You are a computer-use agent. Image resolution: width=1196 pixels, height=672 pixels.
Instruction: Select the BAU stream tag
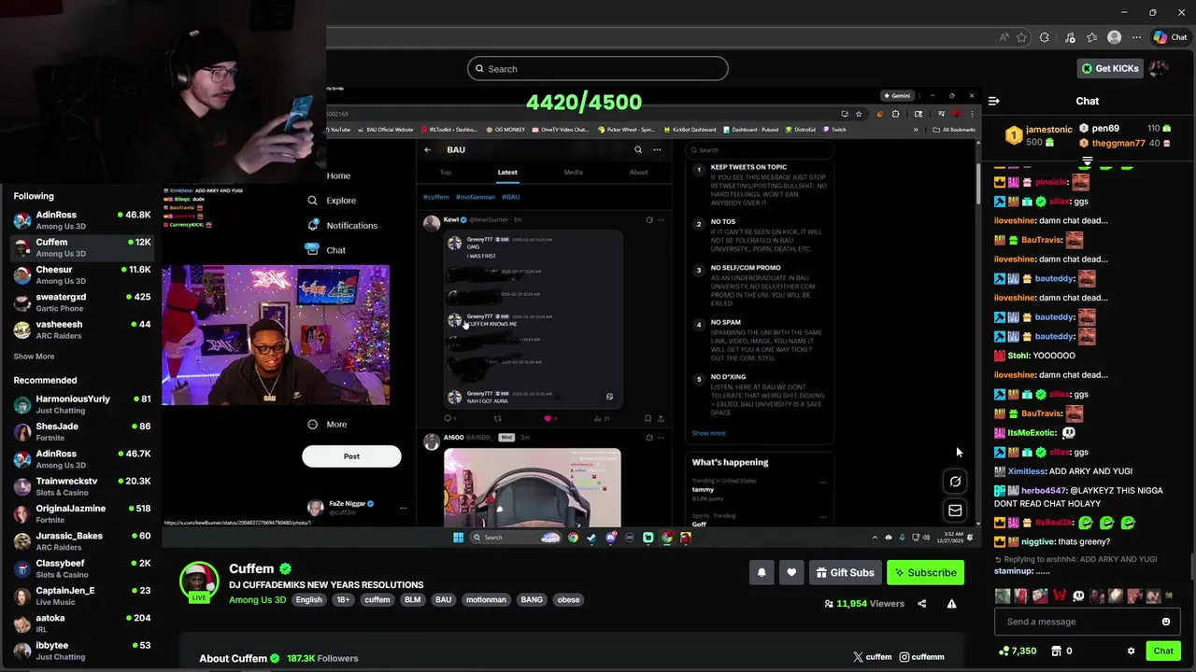(x=443, y=600)
